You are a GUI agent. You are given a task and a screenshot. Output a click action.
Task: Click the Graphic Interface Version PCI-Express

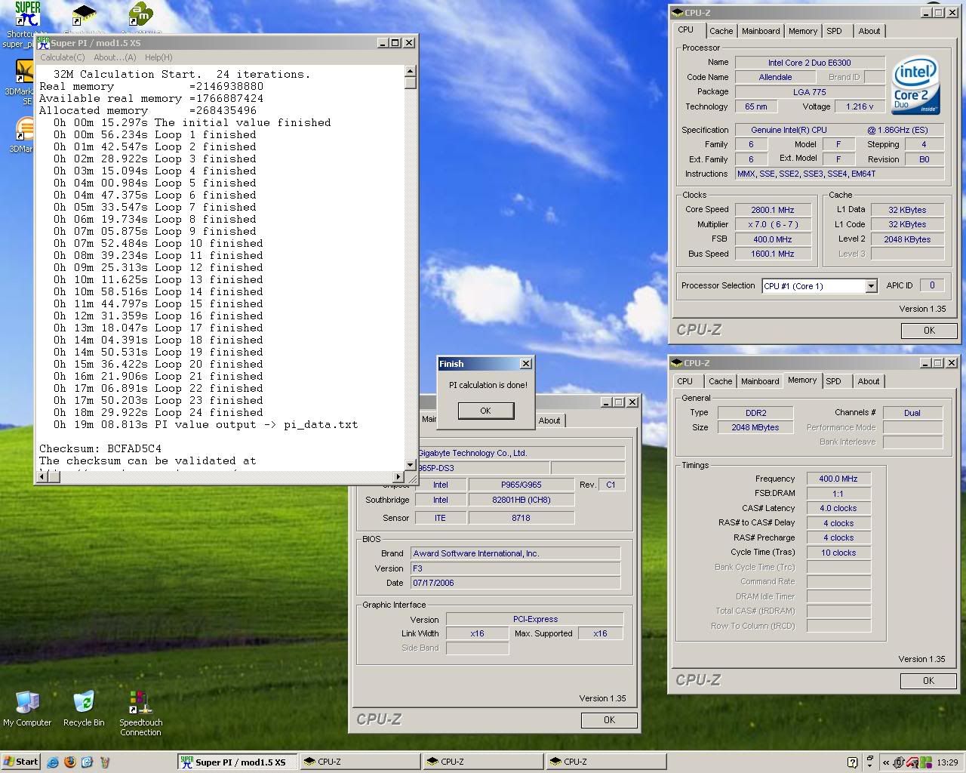tap(535, 619)
